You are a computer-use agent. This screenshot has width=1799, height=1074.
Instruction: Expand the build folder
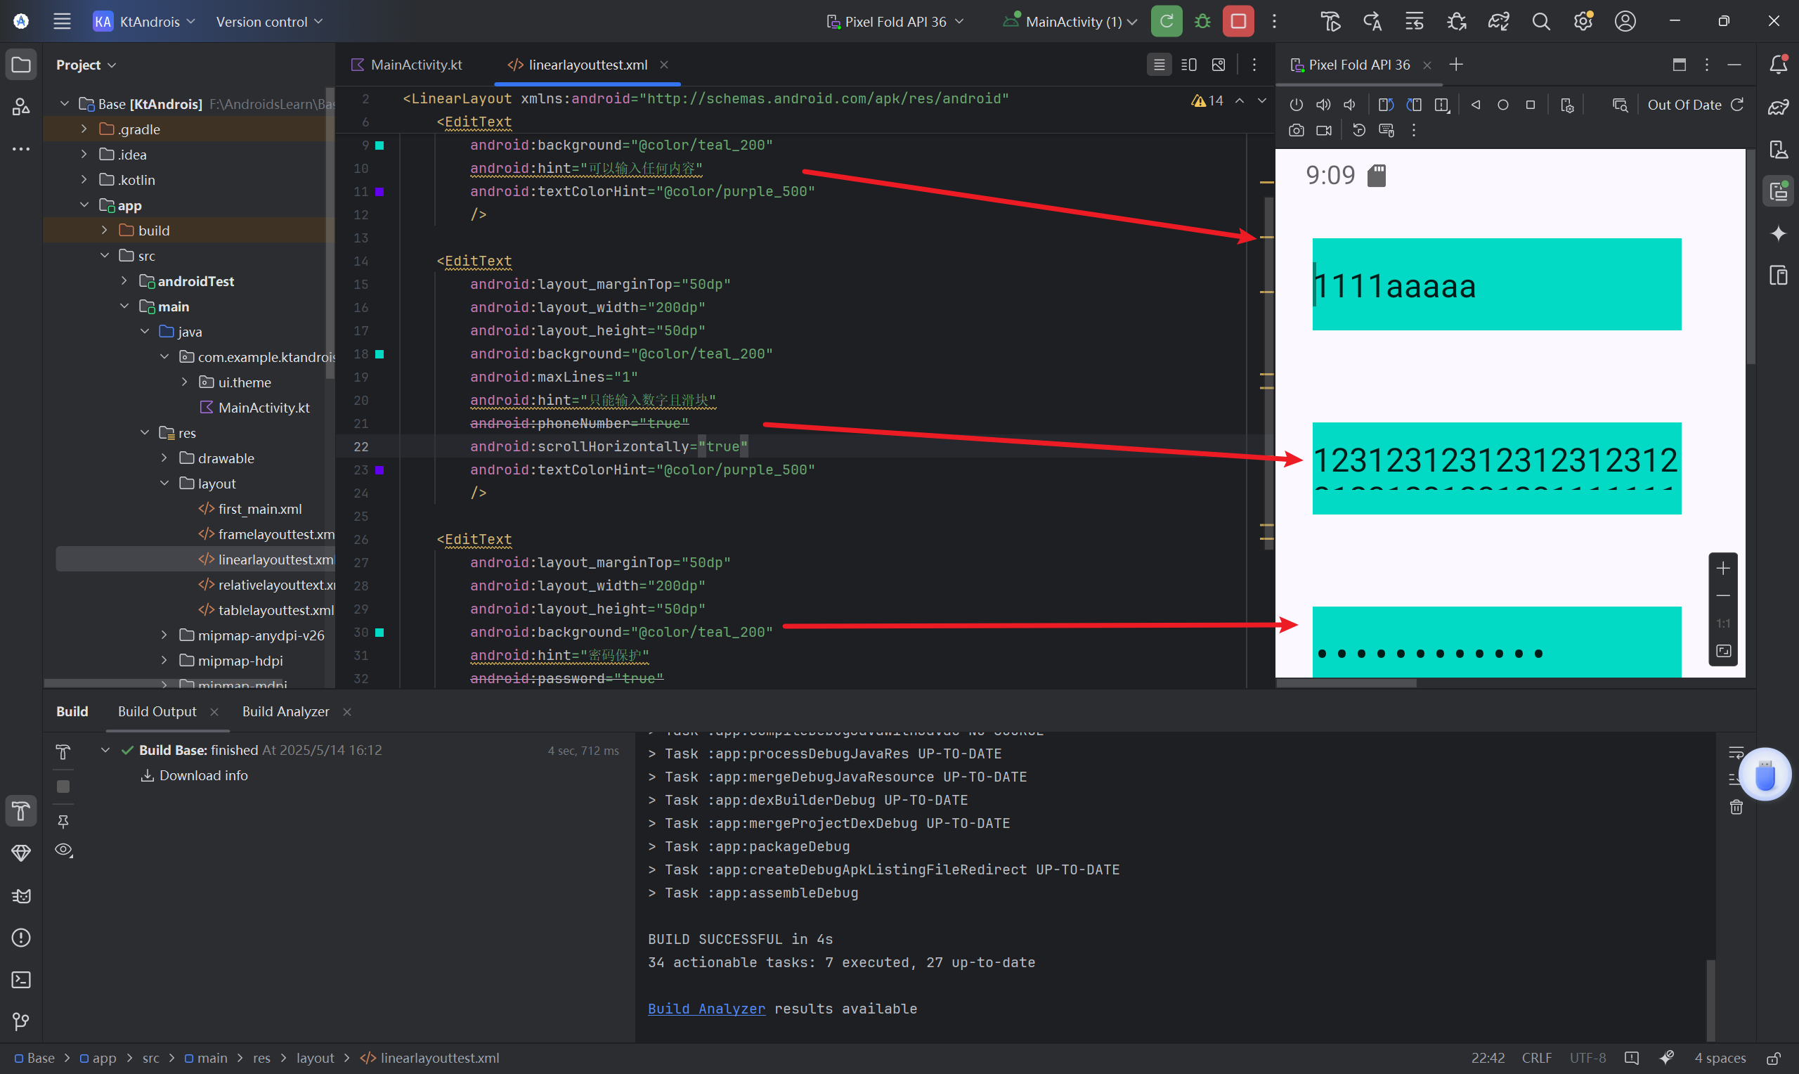tap(104, 230)
